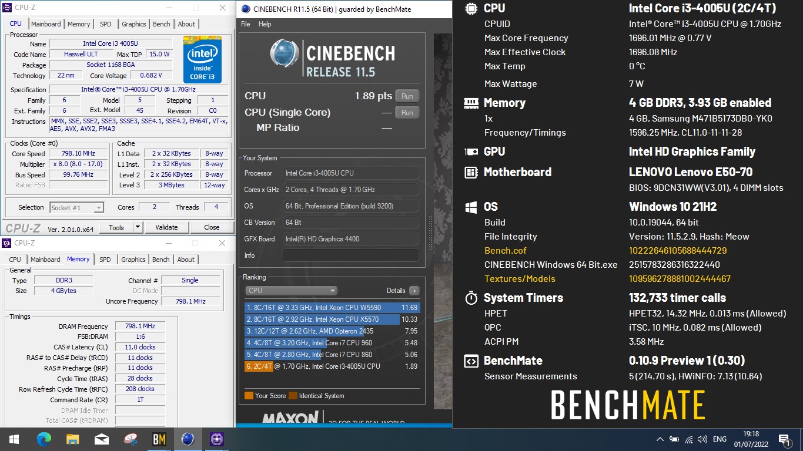Select Xeon X5570 ranking entry
The height and width of the screenshot is (451, 803).
[x=332, y=319]
